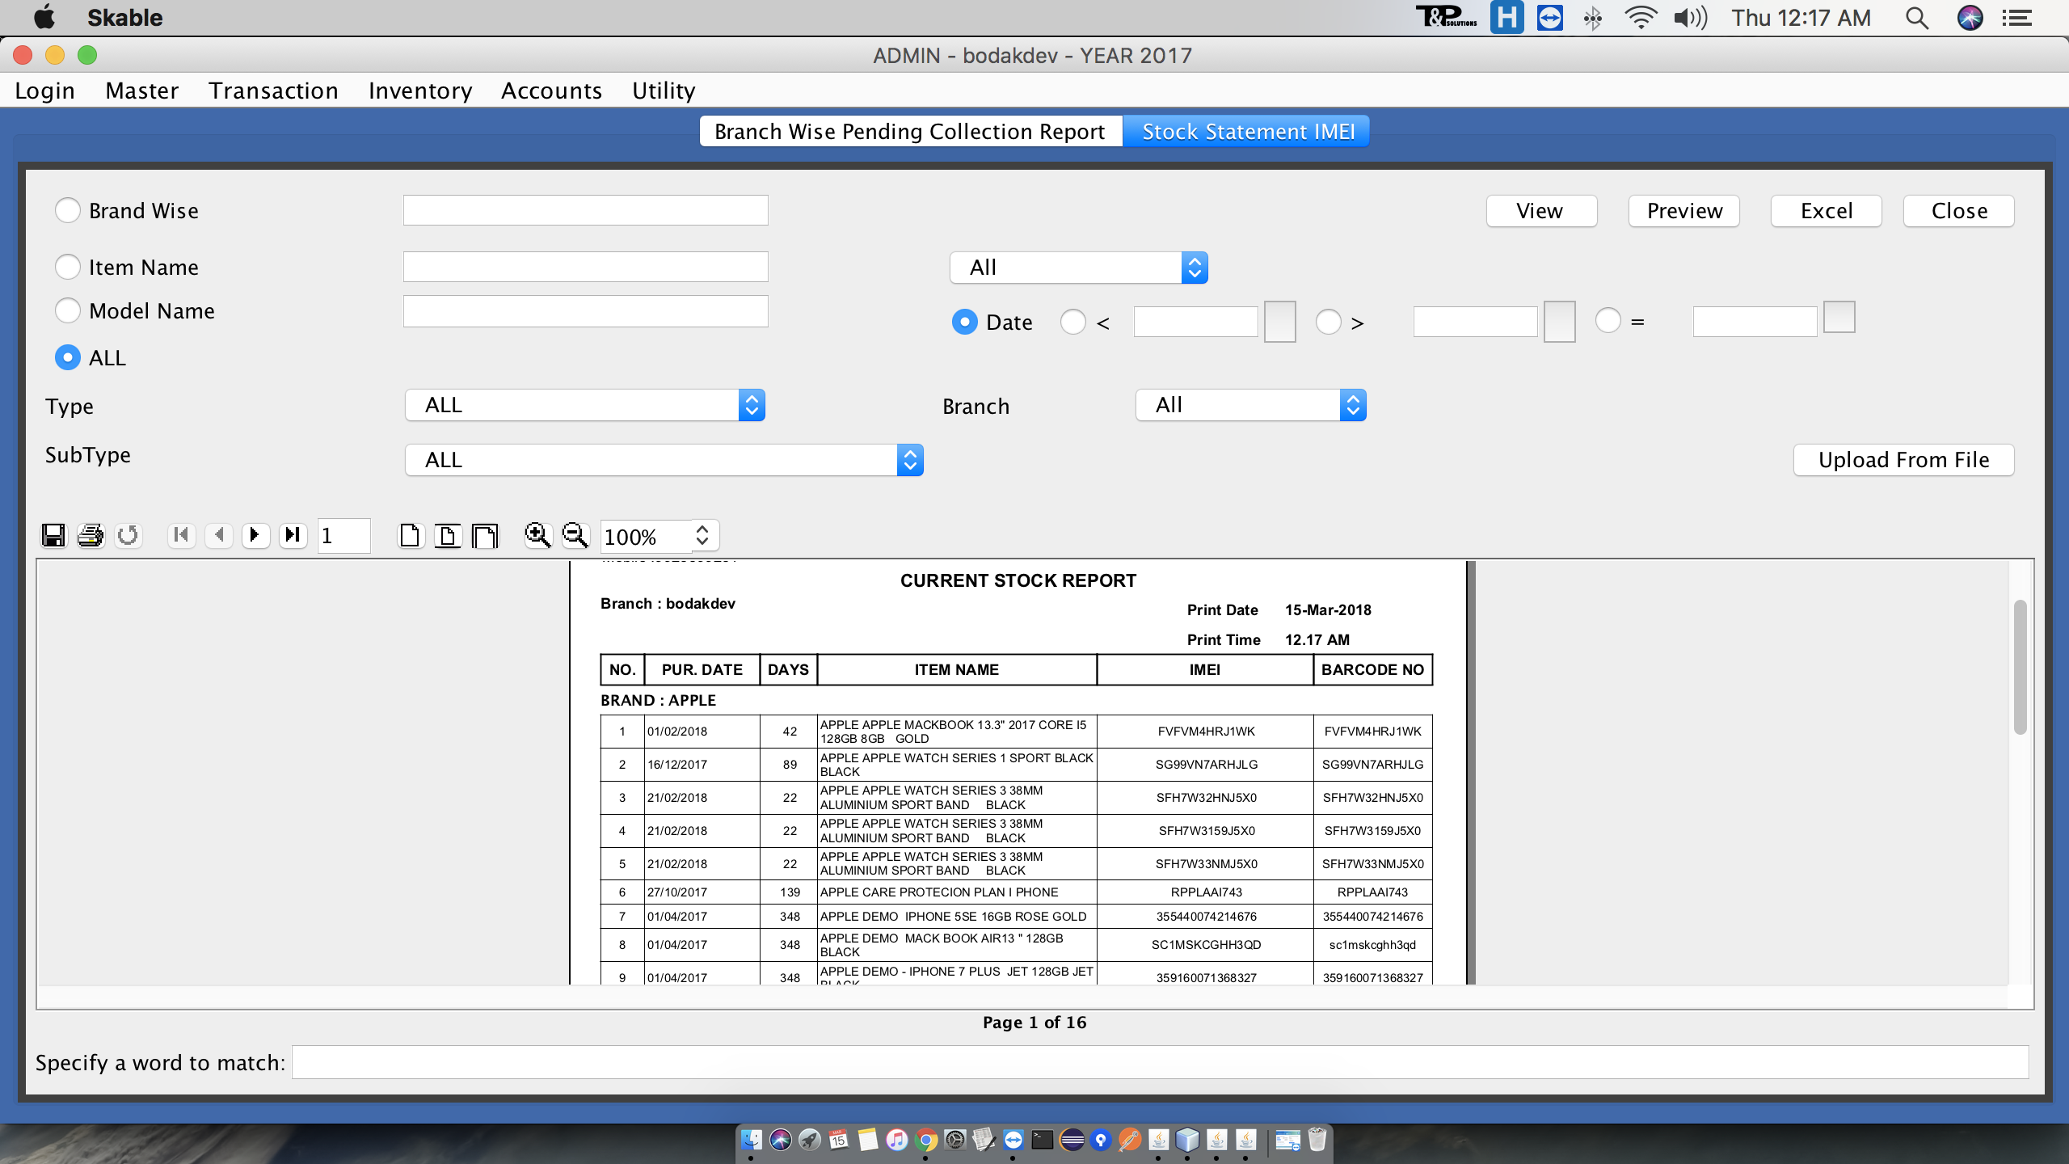Viewport: 2069px width, 1164px height.
Task: Open the Inventory menu
Action: [x=420, y=91]
